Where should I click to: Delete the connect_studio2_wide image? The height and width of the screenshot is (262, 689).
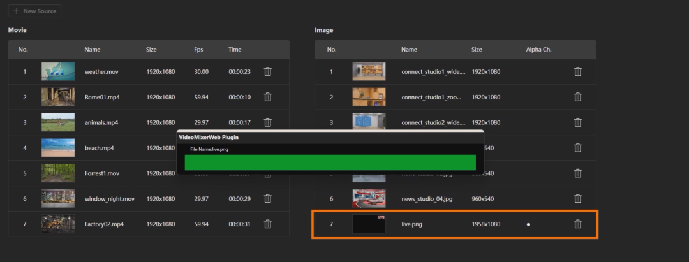[x=578, y=122]
